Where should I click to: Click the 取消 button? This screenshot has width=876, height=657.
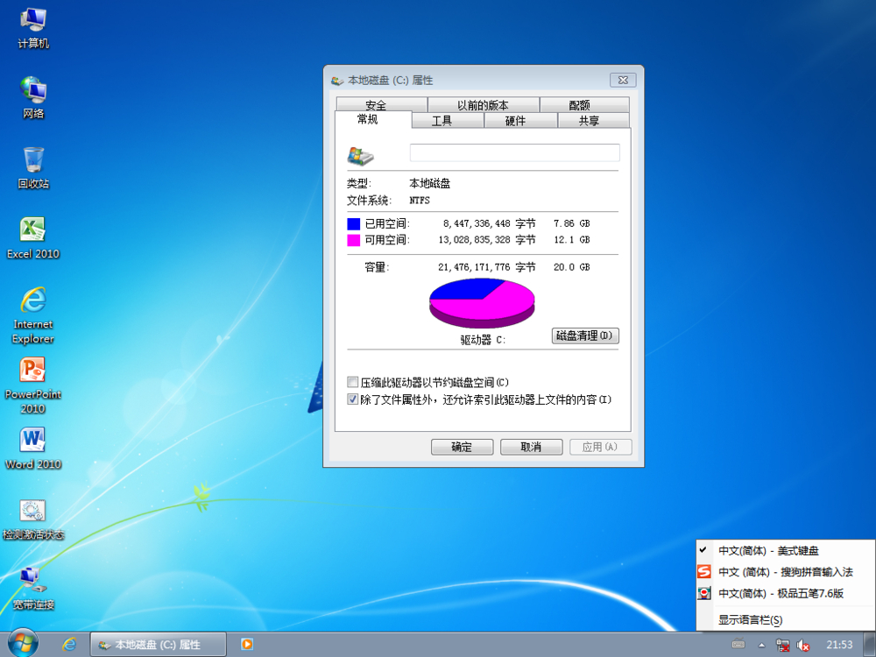click(532, 447)
